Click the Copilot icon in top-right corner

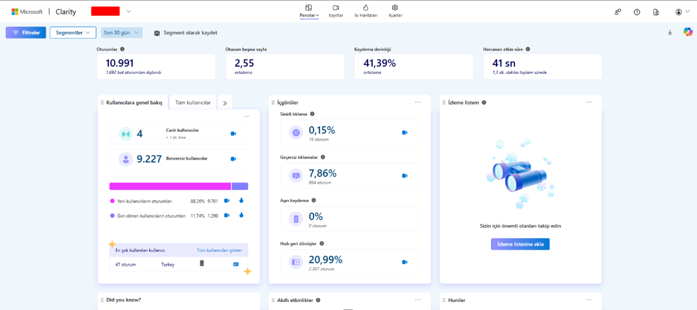click(687, 32)
